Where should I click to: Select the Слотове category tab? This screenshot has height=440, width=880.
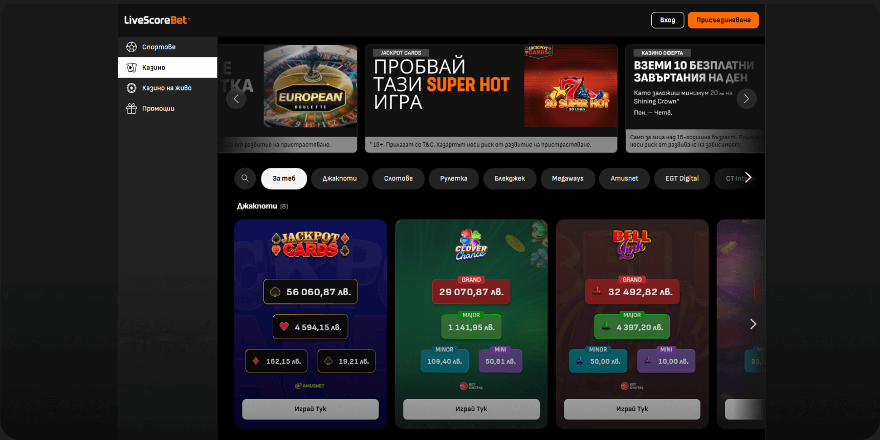[399, 179]
